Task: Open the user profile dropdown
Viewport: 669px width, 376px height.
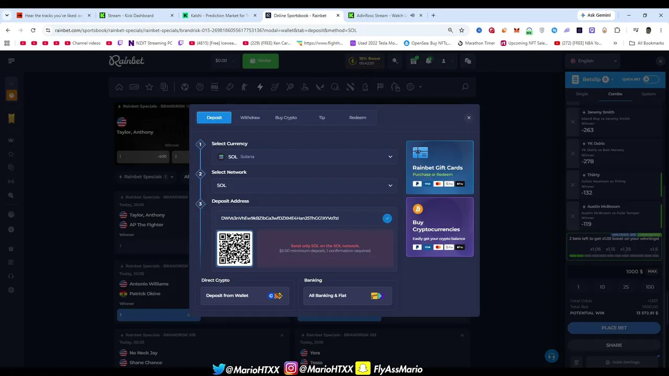Action: pos(447,61)
